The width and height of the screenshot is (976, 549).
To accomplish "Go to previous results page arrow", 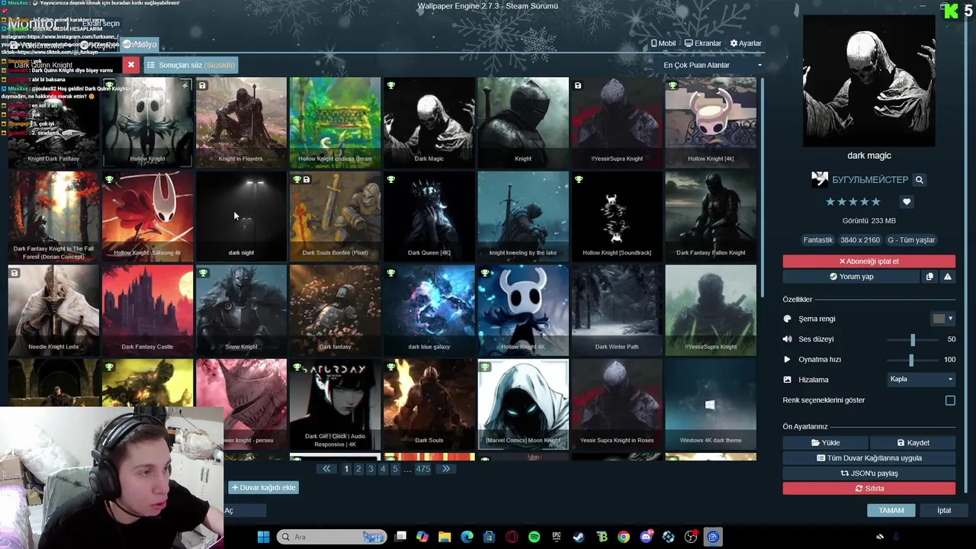I will [x=326, y=469].
